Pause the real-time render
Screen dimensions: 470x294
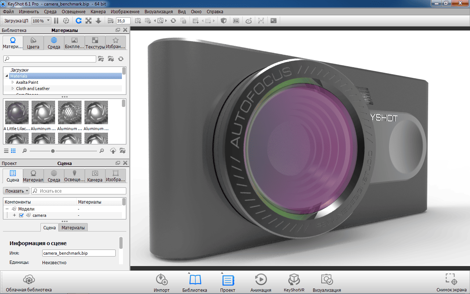pos(56,21)
